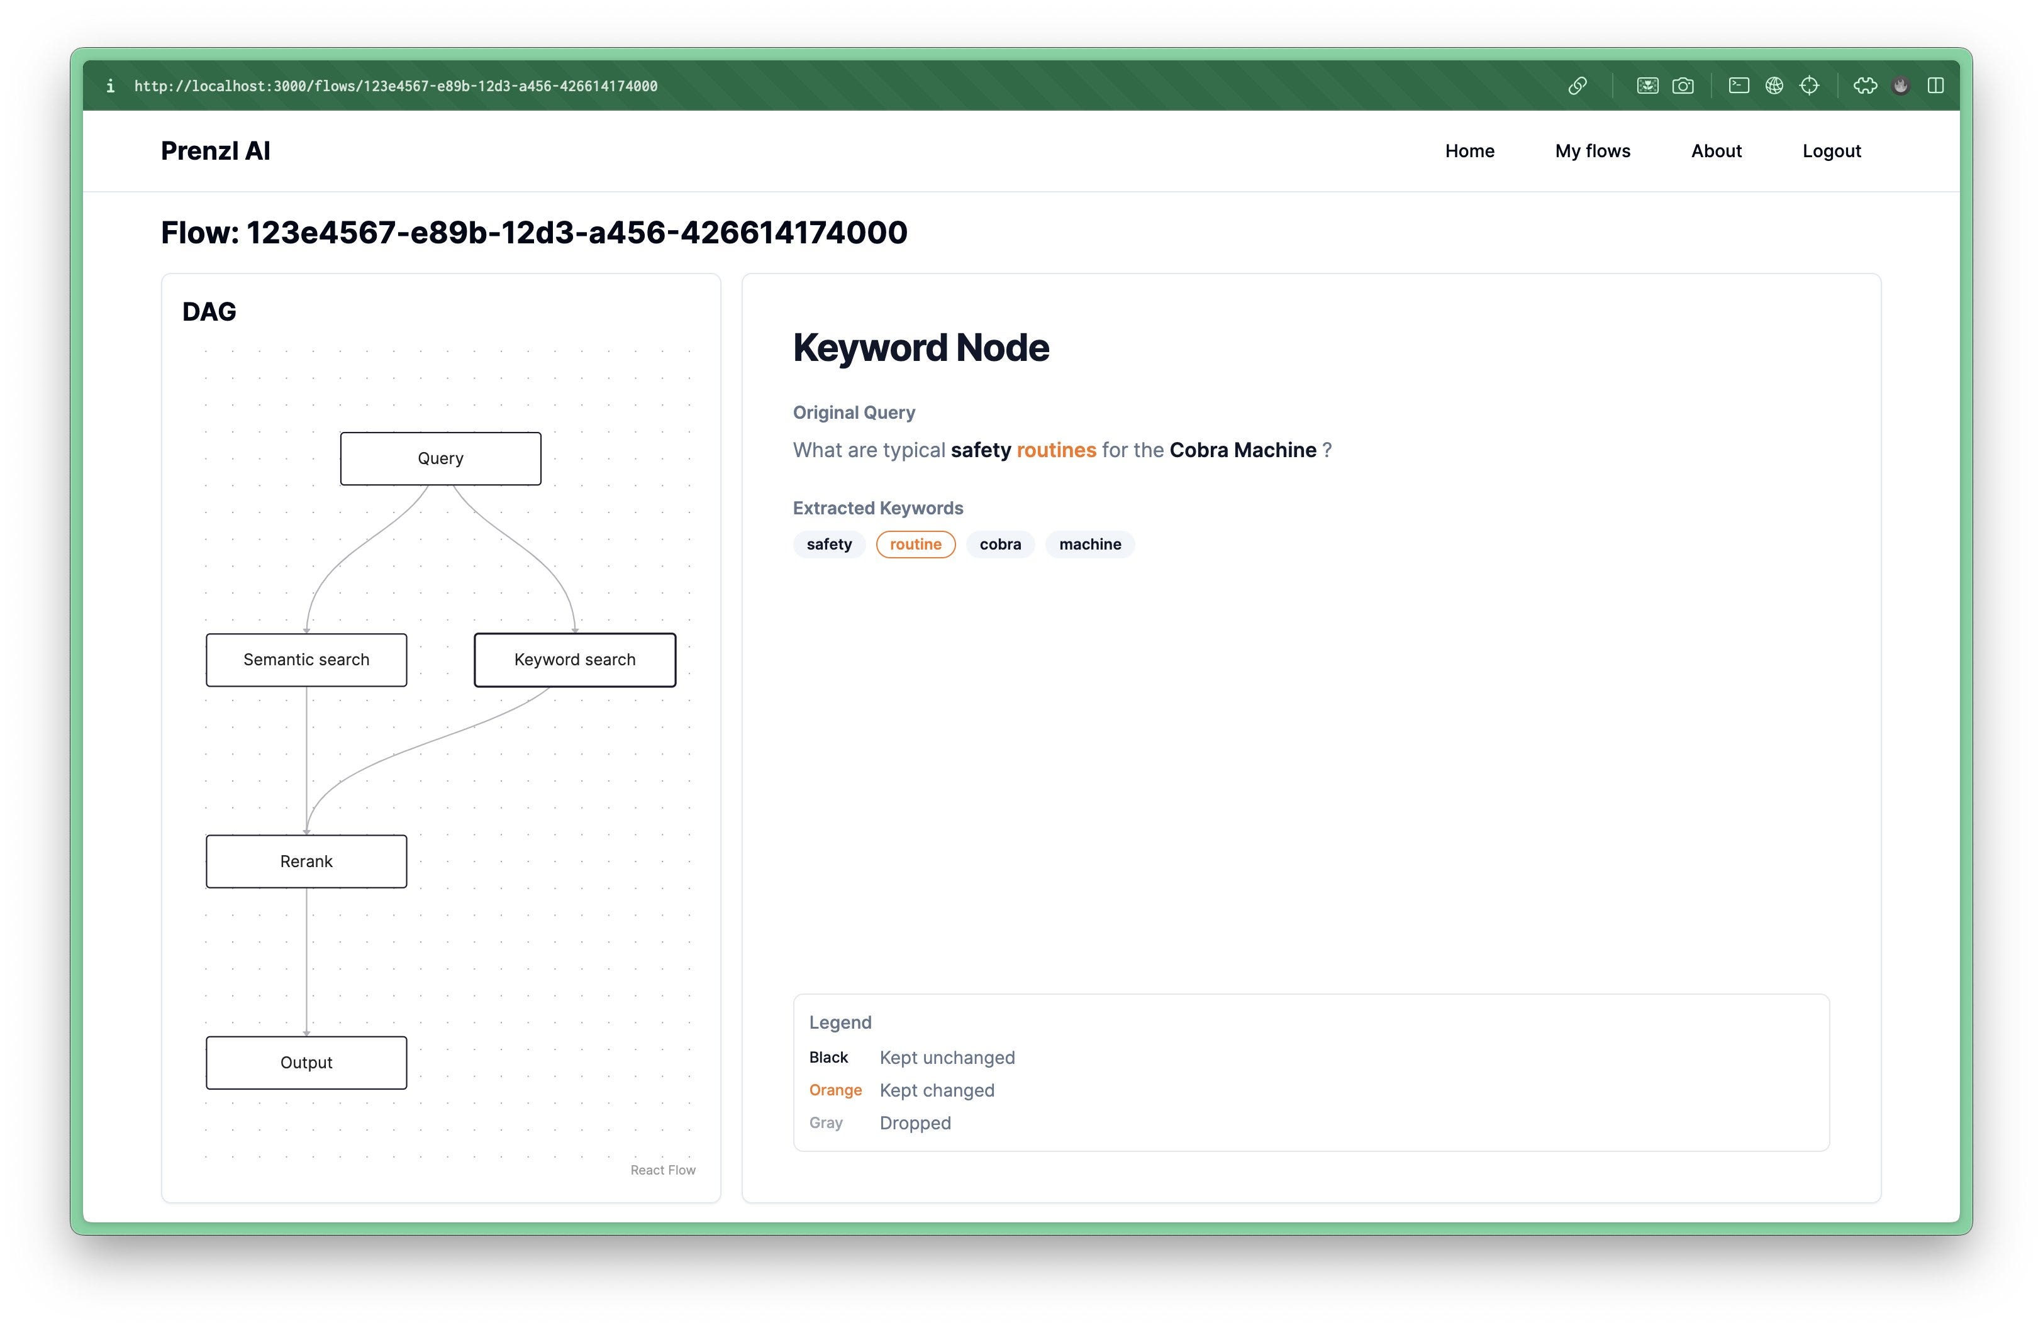Click the orange routine keyword chip
Viewport: 2043px width, 1328px height.
(915, 544)
